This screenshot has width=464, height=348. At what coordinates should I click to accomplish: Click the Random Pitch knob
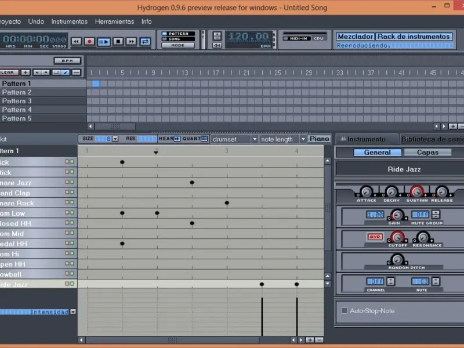point(397,259)
